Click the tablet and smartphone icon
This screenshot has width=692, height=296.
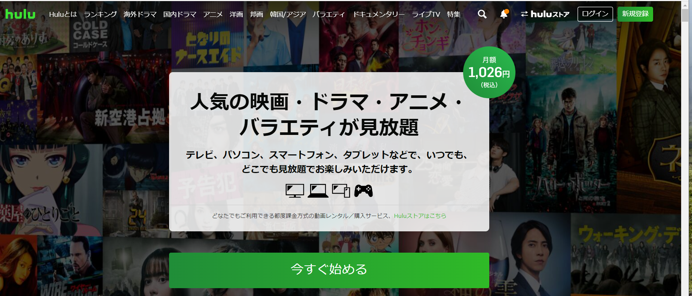341,191
